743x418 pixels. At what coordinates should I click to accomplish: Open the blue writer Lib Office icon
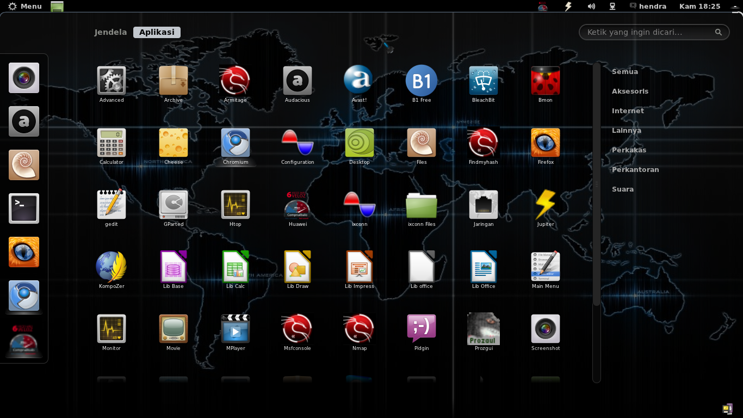coord(484,267)
